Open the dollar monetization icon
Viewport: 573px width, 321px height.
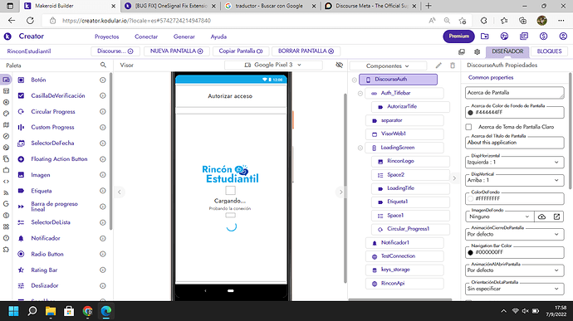[543, 36]
